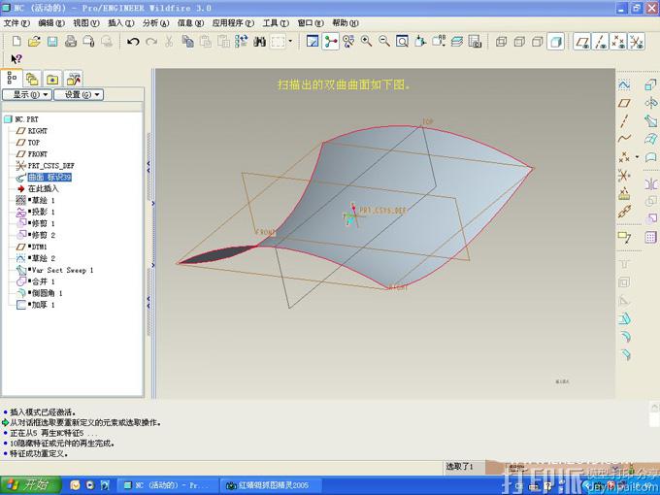660x495 pixels.
Task: Toggle coordinate systems display
Action: pos(637,42)
